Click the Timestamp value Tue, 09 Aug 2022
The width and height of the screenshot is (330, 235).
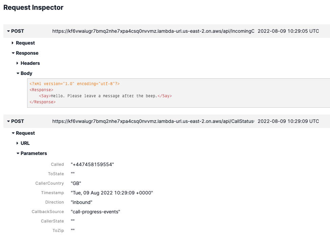point(112,193)
